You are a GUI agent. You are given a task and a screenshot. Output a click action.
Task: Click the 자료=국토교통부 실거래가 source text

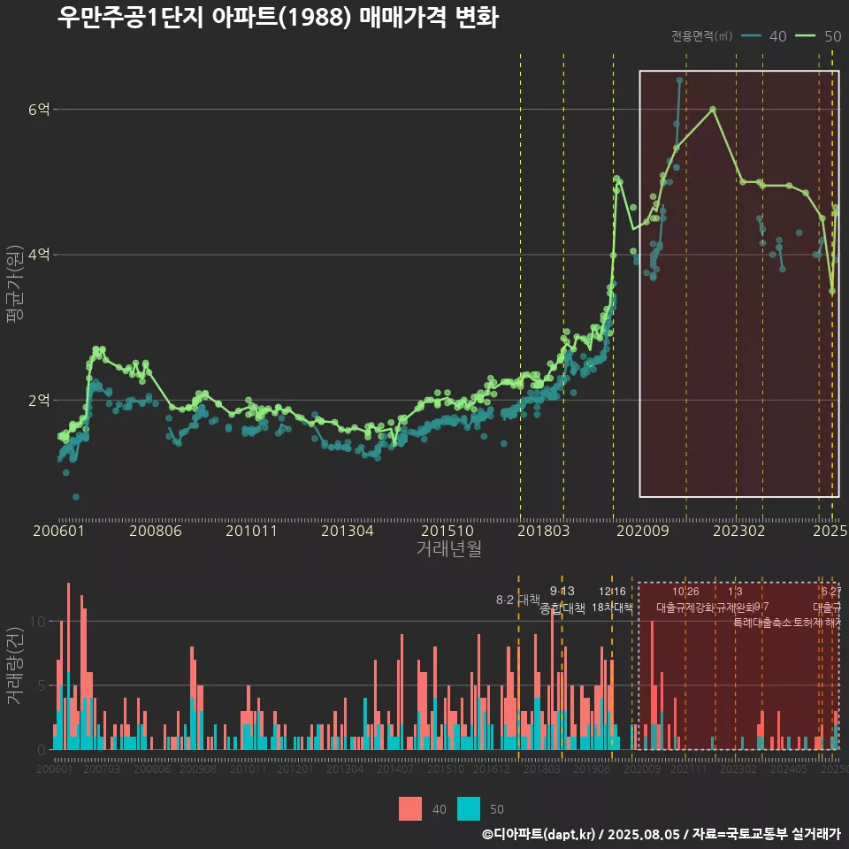pyautogui.click(x=767, y=834)
